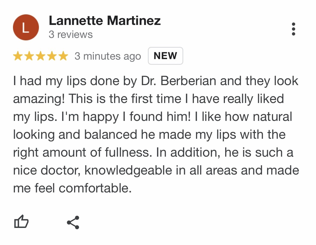View the reviewer's '3 reviews' count
Viewport: 316px width, 245px height.
click(71, 35)
